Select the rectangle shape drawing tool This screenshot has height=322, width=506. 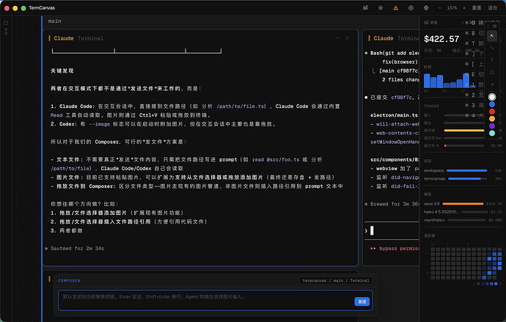click(x=492, y=73)
